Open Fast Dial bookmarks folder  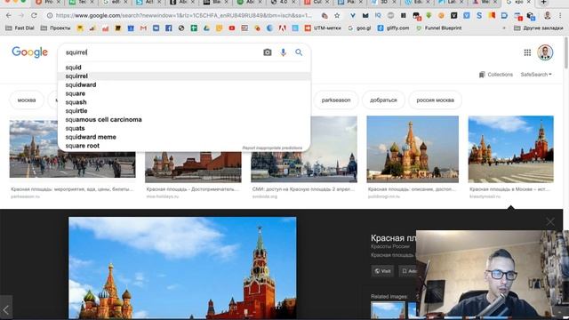tap(20, 28)
